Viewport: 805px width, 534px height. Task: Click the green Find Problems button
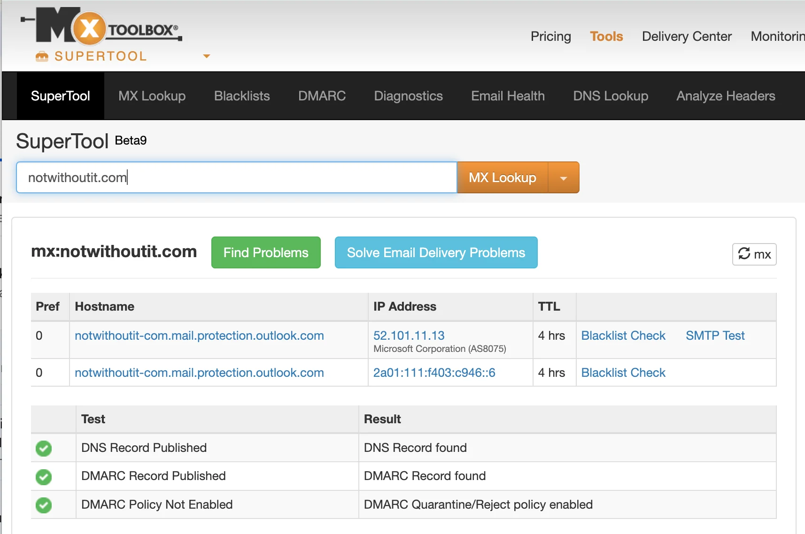pyautogui.click(x=266, y=252)
